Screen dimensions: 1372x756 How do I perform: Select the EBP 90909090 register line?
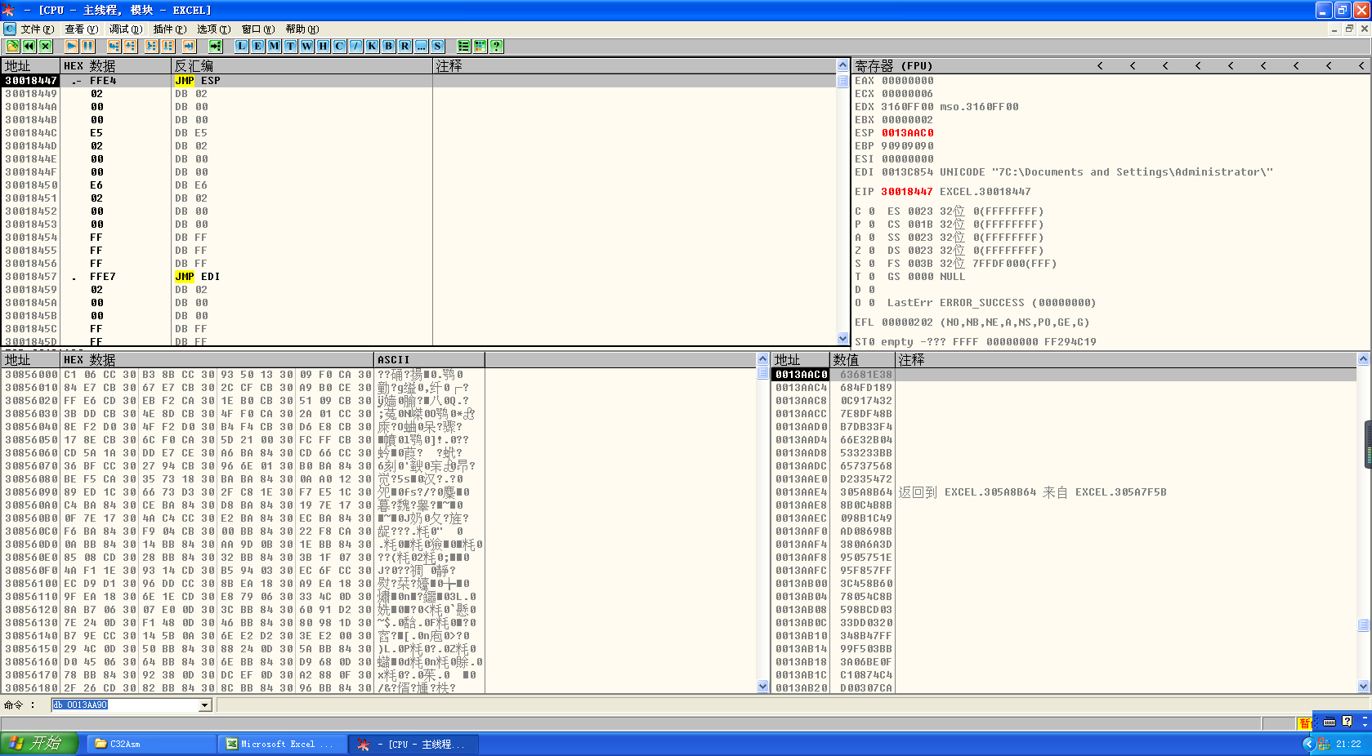click(894, 146)
